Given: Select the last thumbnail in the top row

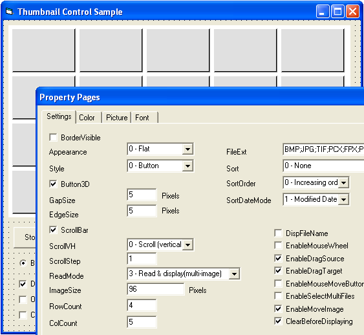Looking at the screenshot, I should tap(312, 50).
